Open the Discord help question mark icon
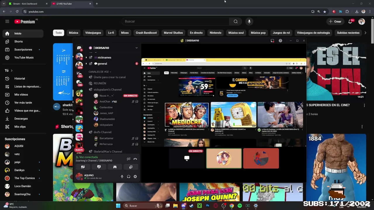Screen dimensions: 374x210 coord(280,41)
